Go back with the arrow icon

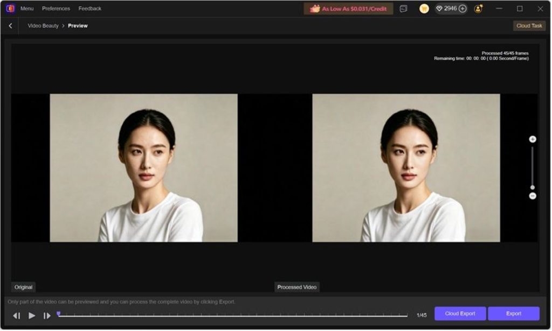[x=11, y=26]
